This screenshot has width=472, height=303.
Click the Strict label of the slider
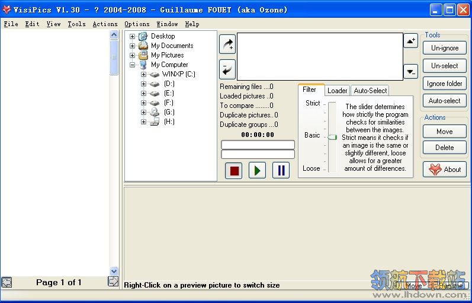pyautogui.click(x=313, y=103)
